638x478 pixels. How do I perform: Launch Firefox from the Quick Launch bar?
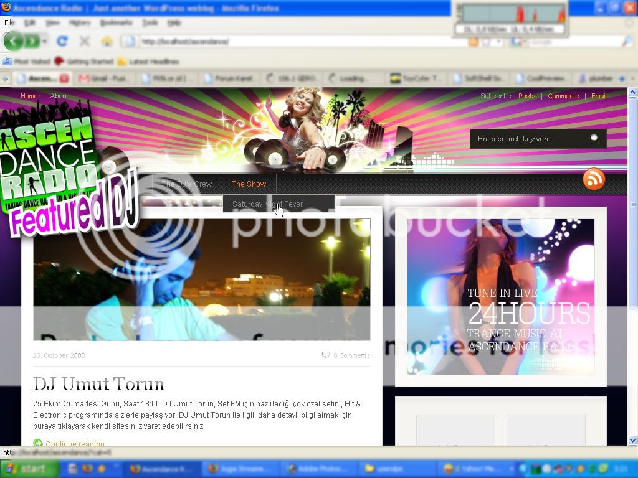(x=87, y=469)
